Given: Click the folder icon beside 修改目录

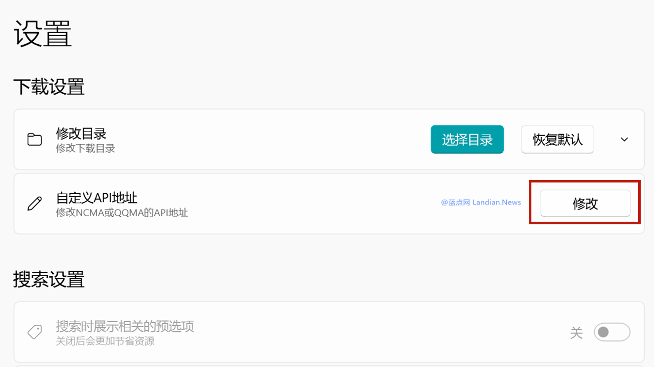Looking at the screenshot, I should 35,140.
